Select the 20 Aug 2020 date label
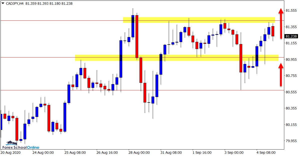This screenshot has width=300, height=156. [x=11, y=152]
